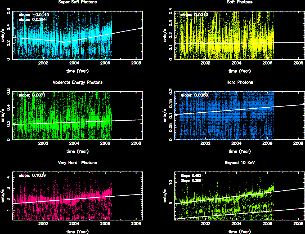Viewport: 305px width, 234px height.
Task: Select the Very Hard Photons plot title
Action: (77, 163)
